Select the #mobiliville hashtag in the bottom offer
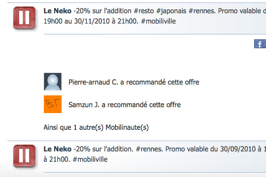 coord(90,160)
